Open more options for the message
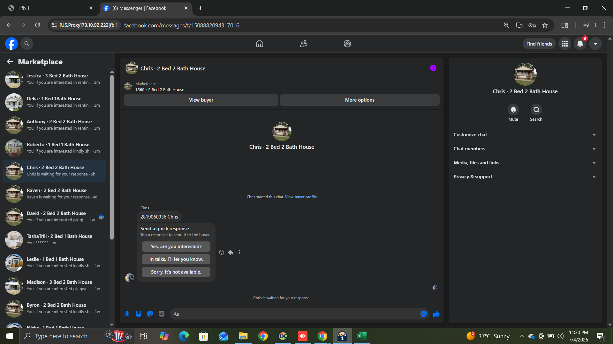Image resolution: width=613 pixels, height=344 pixels. pyautogui.click(x=239, y=252)
